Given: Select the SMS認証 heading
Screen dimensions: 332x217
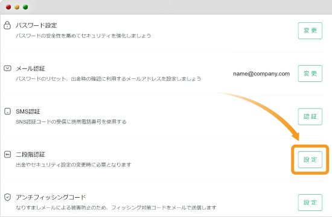Looking at the screenshot, I should click(x=28, y=112).
